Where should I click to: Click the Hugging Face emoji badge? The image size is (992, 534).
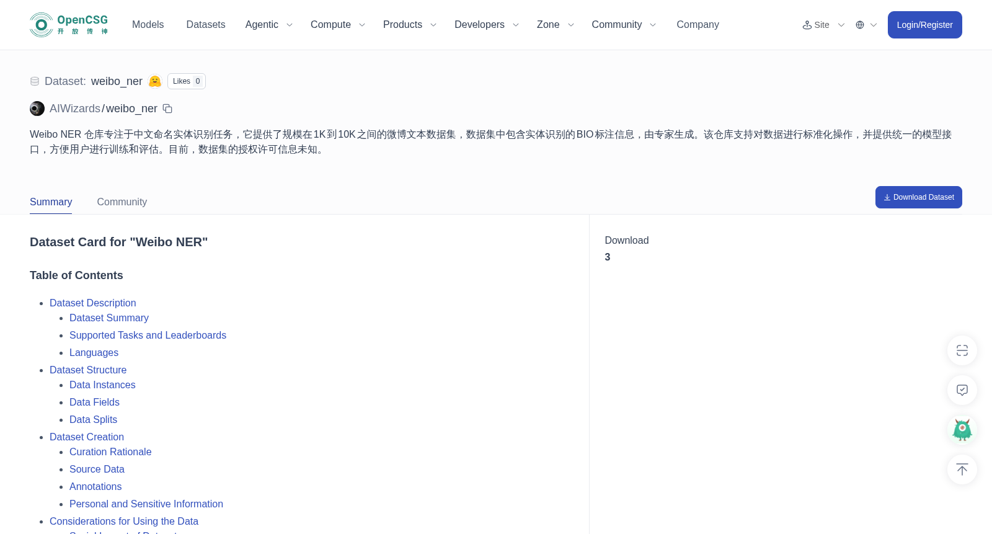coord(155,81)
